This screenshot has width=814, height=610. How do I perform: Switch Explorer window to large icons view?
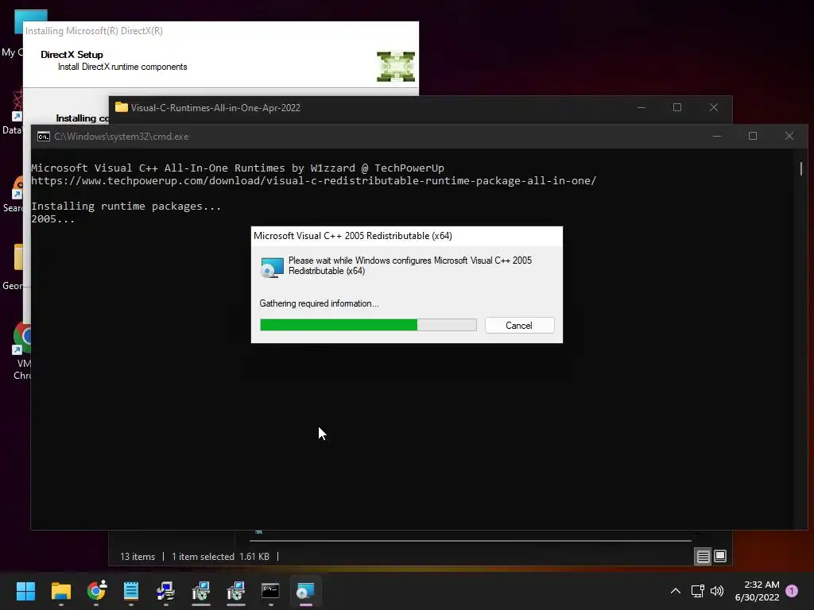point(720,556)
